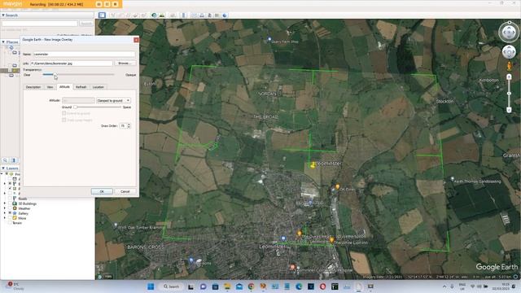The height and width of the screenshot is (293, 521).
Task: Toggle the More layer checkbox
Action: tap(10, 218)
